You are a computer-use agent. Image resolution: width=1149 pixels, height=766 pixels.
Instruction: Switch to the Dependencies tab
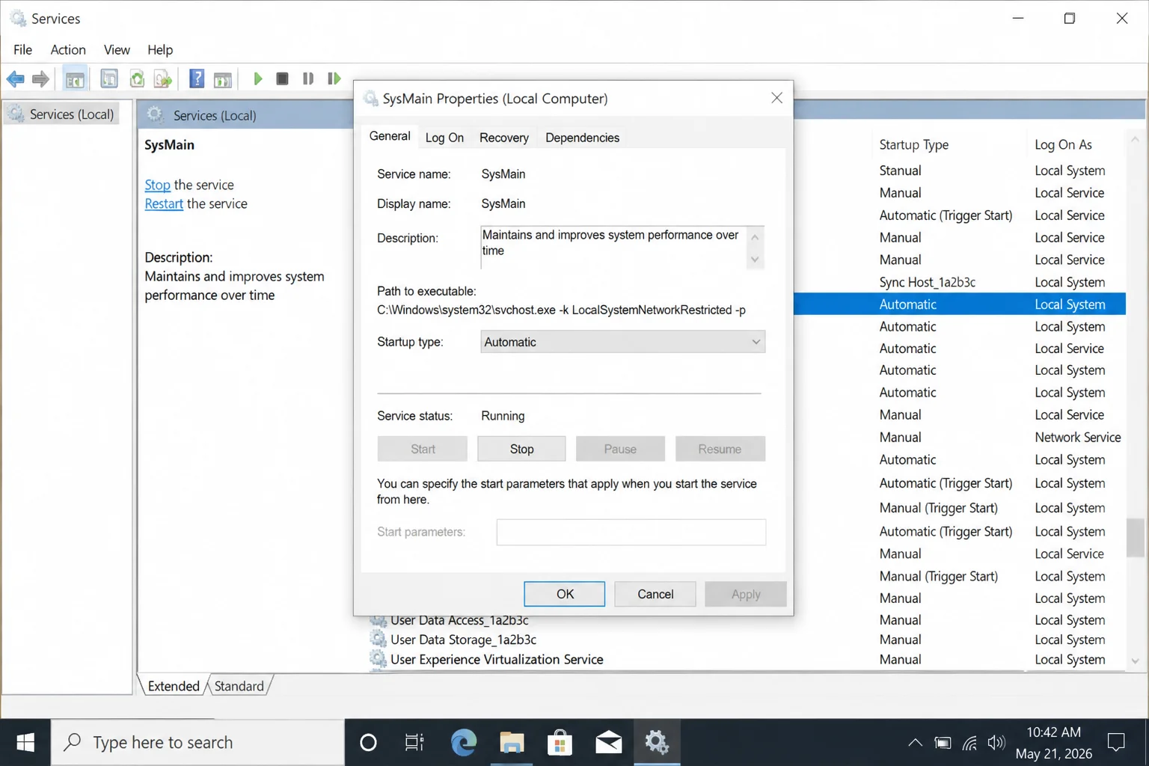pyautogui.click(x=582, y=138)
